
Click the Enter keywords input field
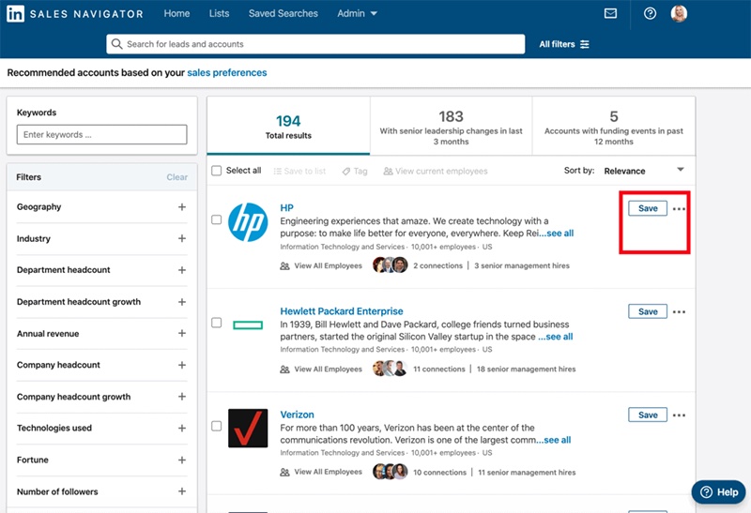[x=101, y=134]
